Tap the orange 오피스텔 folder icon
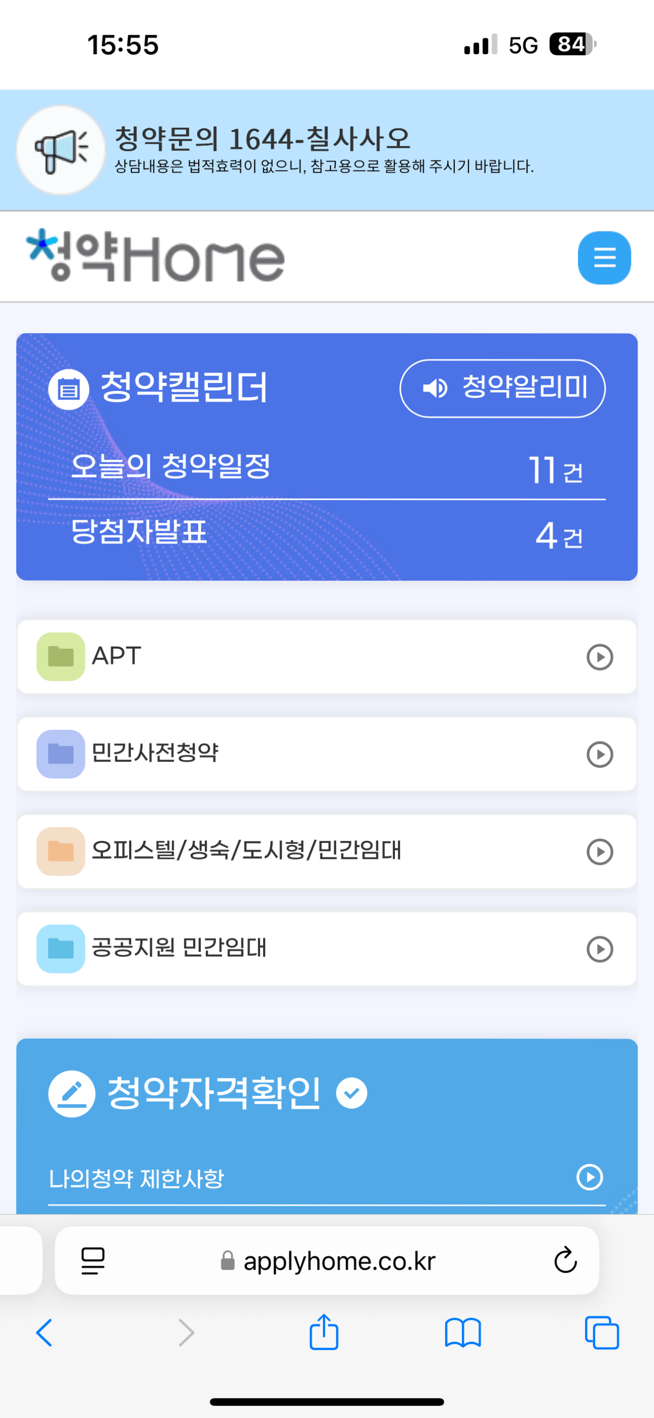 (x=60, y=851)
